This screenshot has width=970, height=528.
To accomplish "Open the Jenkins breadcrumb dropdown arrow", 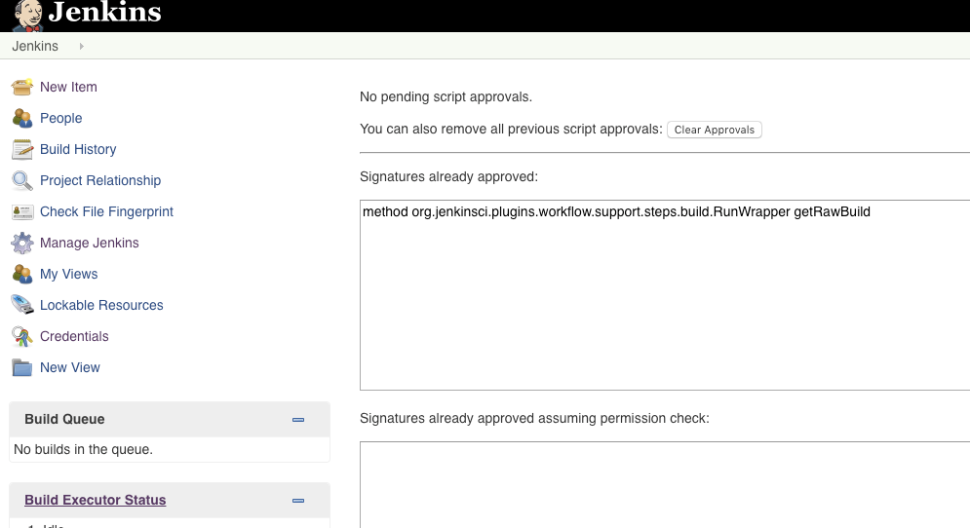I will [x=81, y=46].
